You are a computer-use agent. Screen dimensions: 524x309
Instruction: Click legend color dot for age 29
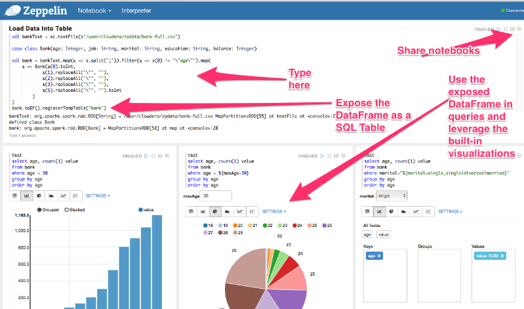235,233
